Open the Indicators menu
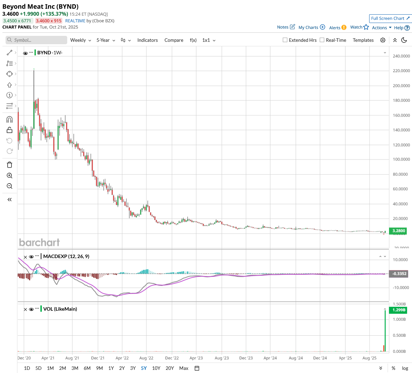This screenshot has height=373, width=412. tap(147, 40)
